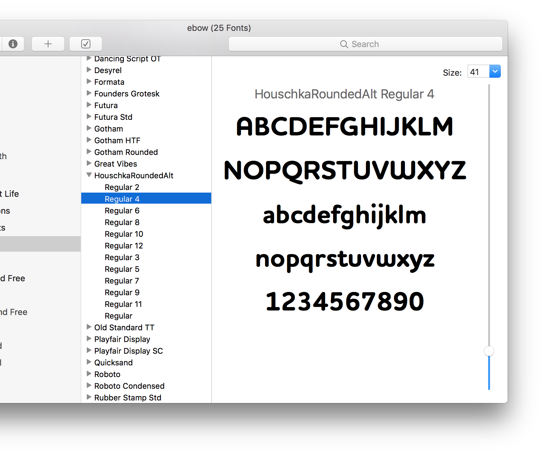Click the magnifier icon in Search
544x455 pixels.
344,44
